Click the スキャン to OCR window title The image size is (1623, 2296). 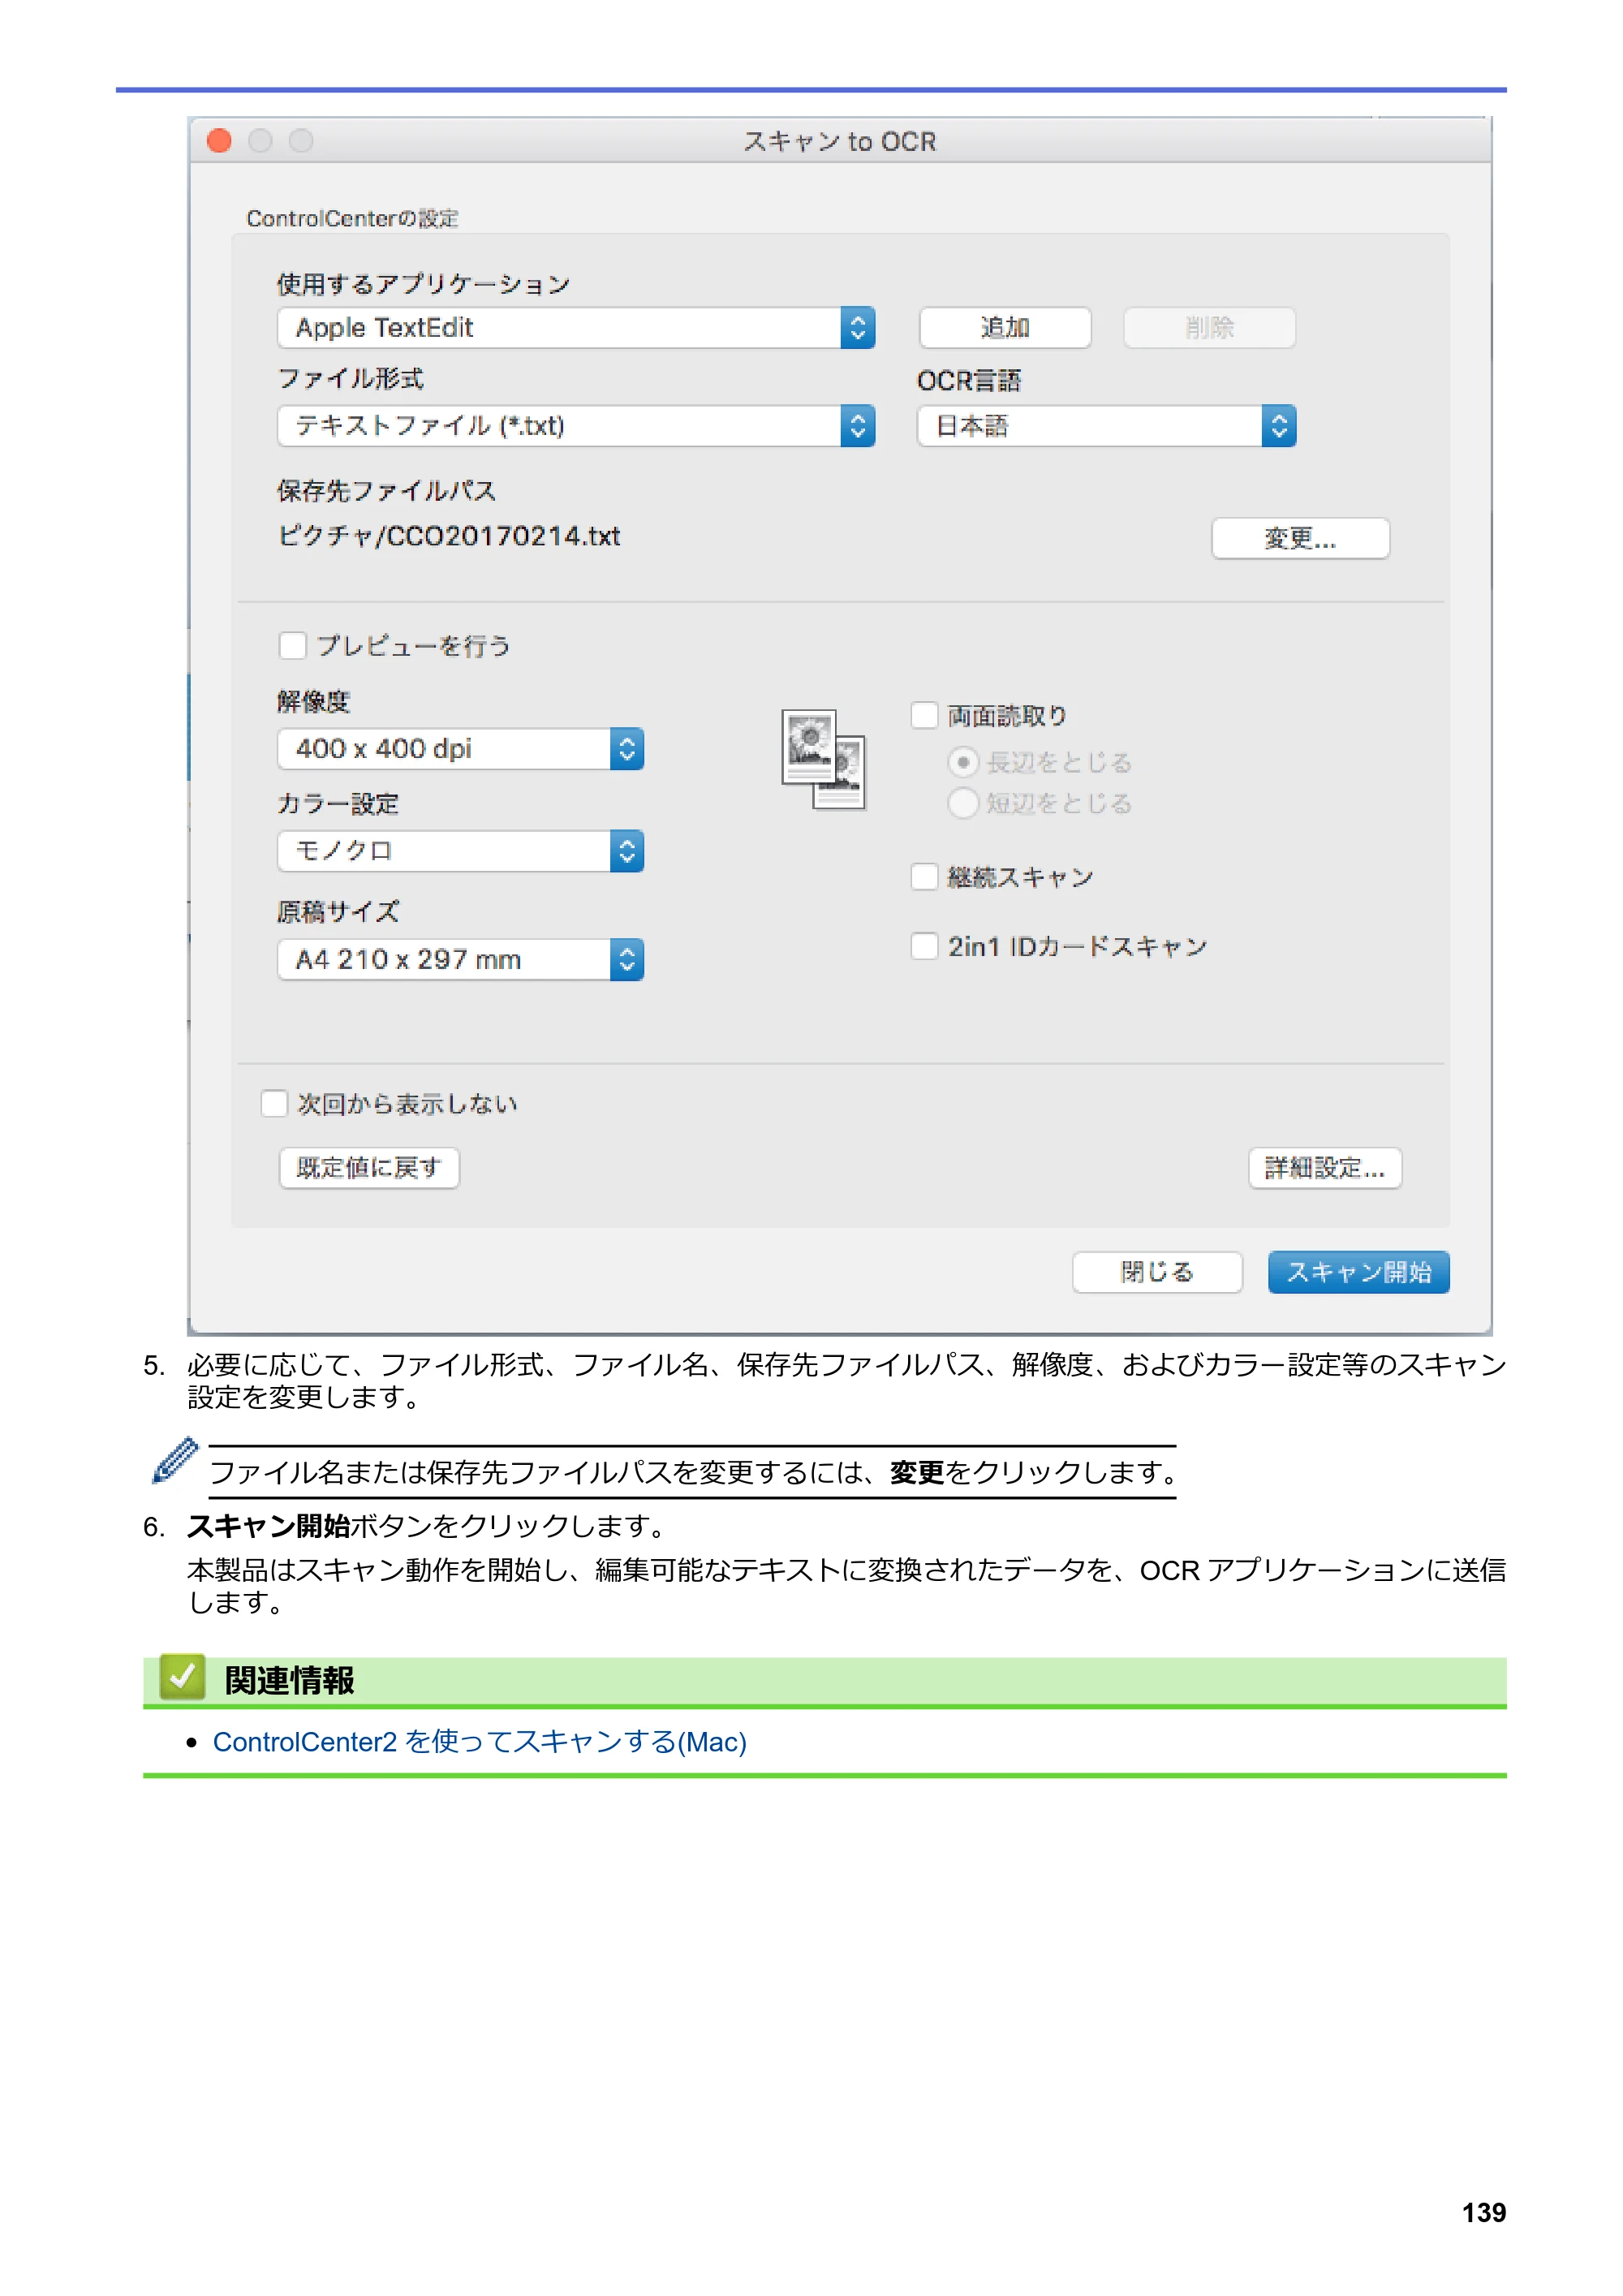pos(840,142)
